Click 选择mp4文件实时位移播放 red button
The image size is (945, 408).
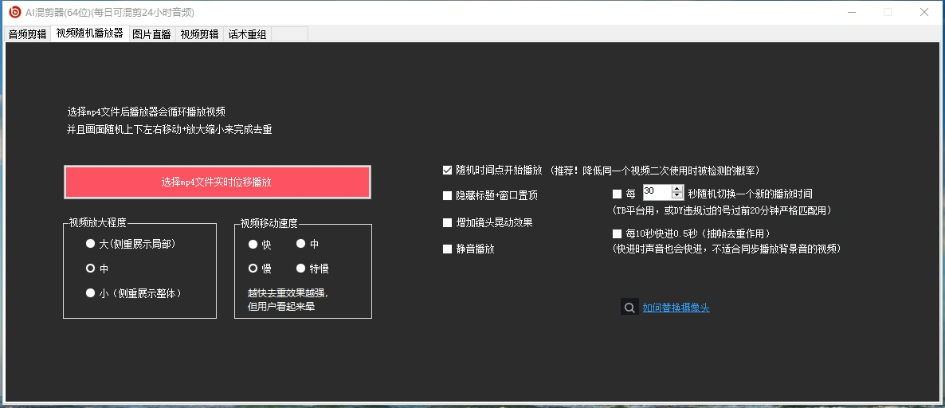217,182
